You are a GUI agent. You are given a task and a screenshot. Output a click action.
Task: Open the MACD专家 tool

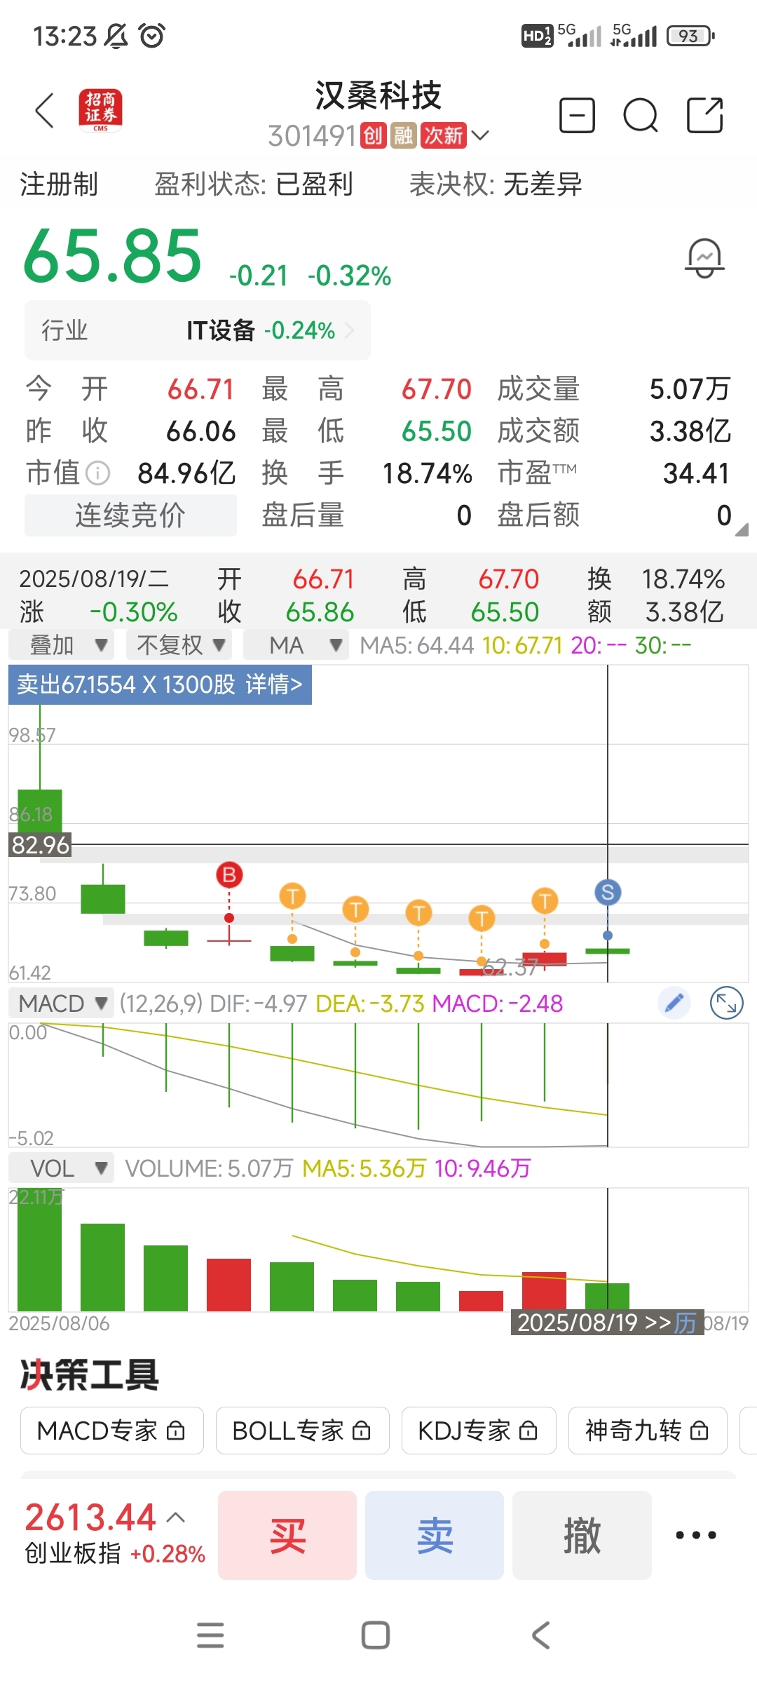[x=112, y=1430]
